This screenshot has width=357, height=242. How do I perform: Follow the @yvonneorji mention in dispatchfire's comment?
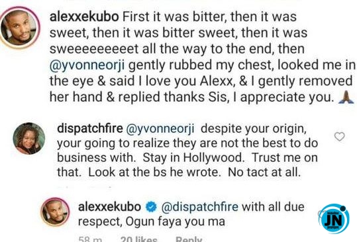point(160,129)
